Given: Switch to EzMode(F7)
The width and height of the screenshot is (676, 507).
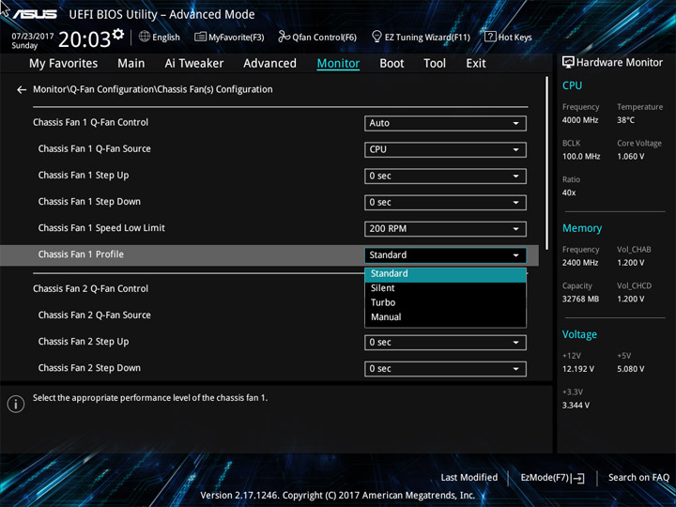Looking at the screenshot, I should click(x=553, y=478).
